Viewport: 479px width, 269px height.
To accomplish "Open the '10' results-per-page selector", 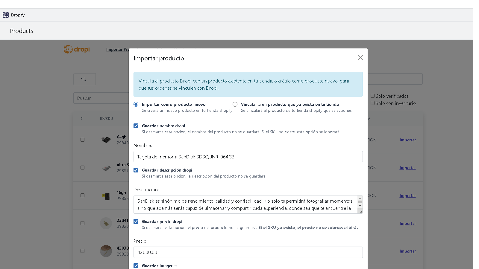I will click(x=84, y=79).
